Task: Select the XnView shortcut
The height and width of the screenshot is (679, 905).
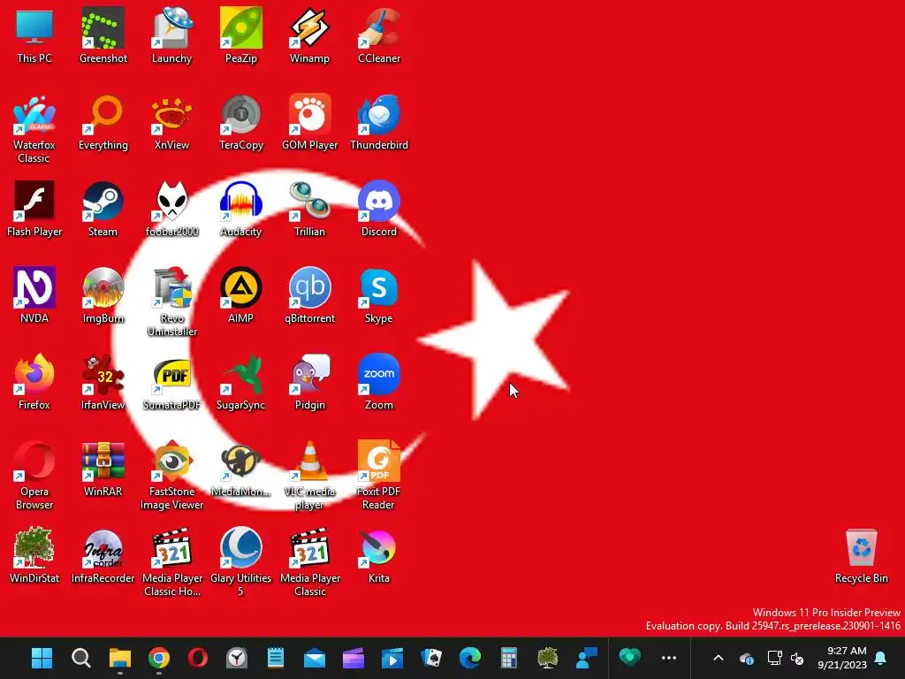Action: (x=172, y=122)
